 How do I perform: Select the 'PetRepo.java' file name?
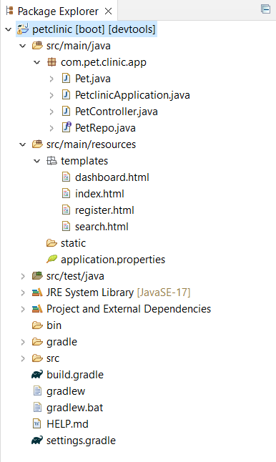click(105, 128)
